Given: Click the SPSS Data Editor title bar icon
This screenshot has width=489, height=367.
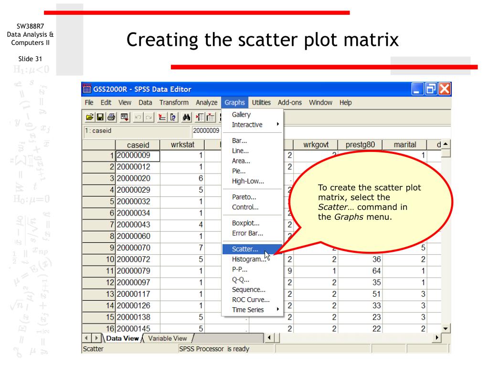Looking at the screenshot, I should click(87, 89).
